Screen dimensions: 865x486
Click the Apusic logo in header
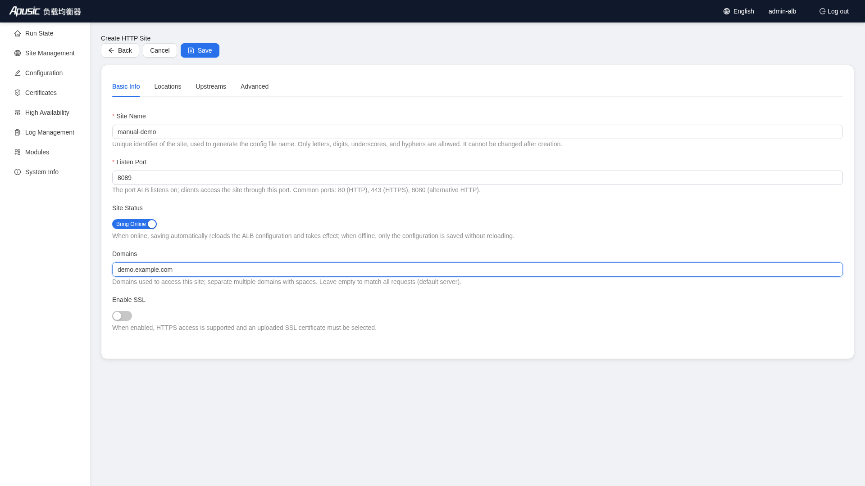click(45, 11)
